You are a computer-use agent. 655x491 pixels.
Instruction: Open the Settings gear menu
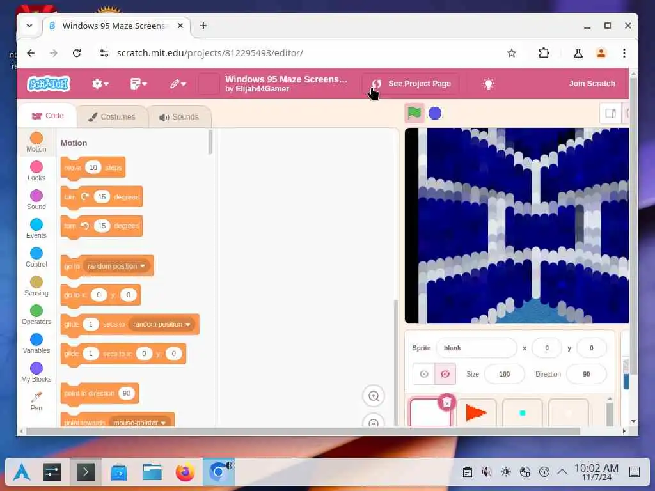click(100, 84)
